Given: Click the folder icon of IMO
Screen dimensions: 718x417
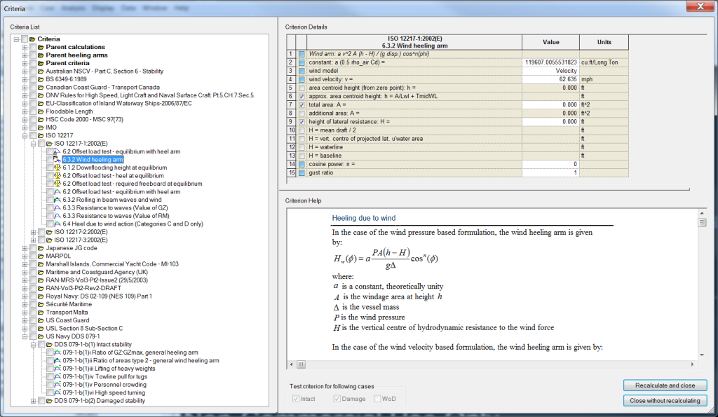Looking at the screenshot, I should pos(41,128).
